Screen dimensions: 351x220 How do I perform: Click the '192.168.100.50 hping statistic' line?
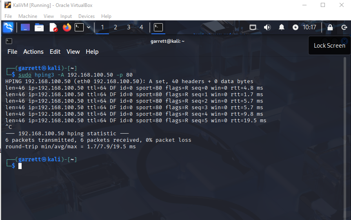pos(67,134)
